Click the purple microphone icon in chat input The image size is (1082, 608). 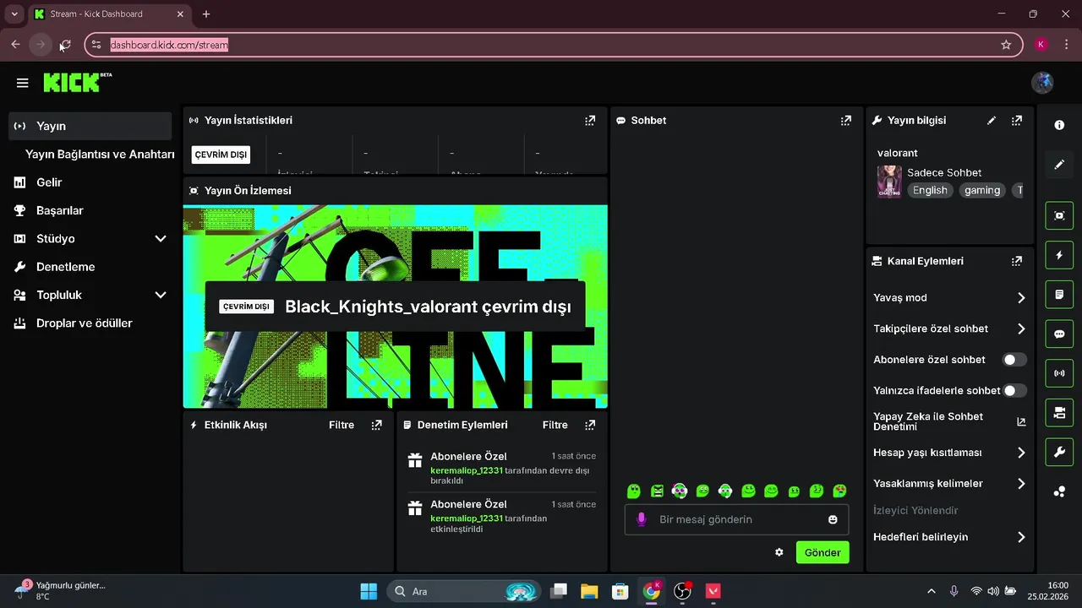pos(642,519)
